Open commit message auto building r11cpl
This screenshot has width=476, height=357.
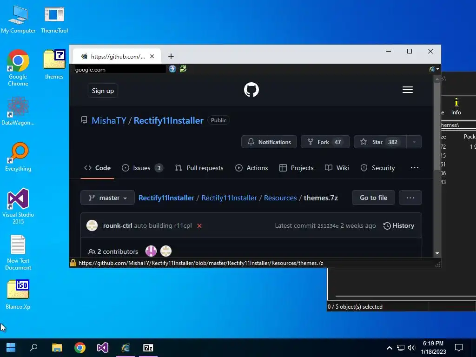[x=163, y=225]
